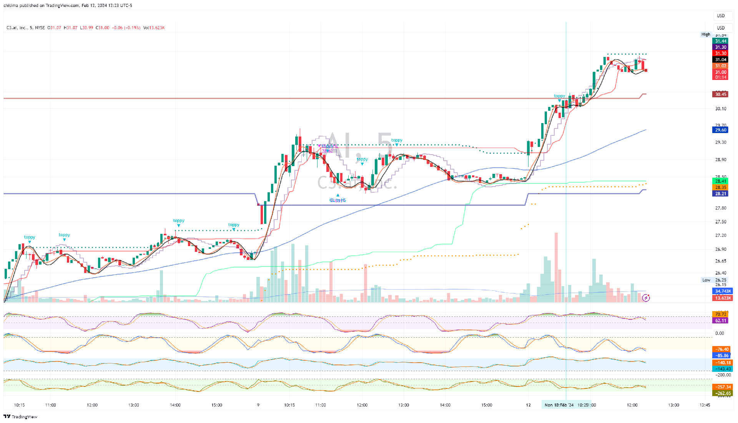Click the Cup HS up-arrow pattern marker
738x423 pixels.
(338, 195)
